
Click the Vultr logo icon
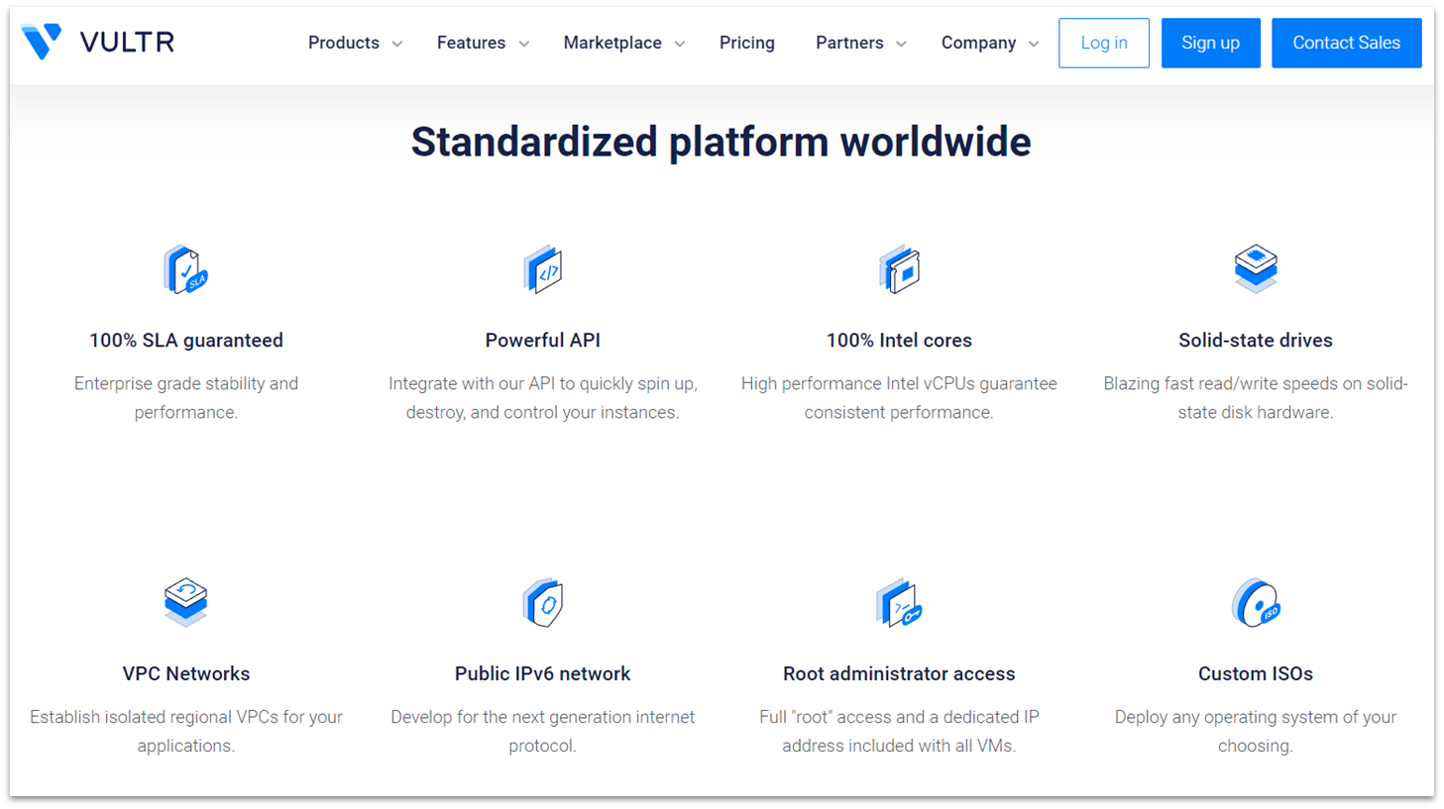pyautogui.click(x=42, y=42)
